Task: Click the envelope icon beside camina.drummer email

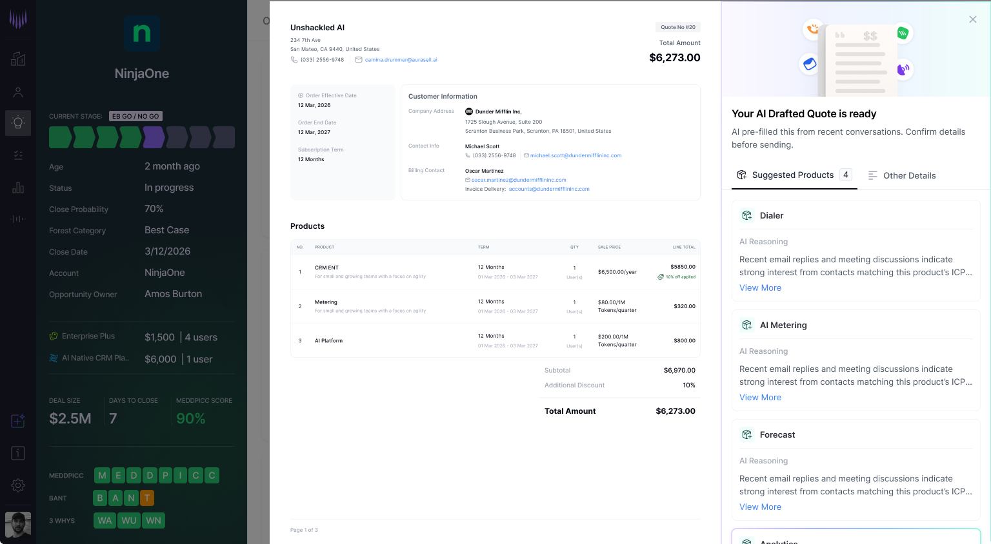Action: pyautogui.click(x=359, y=60)
